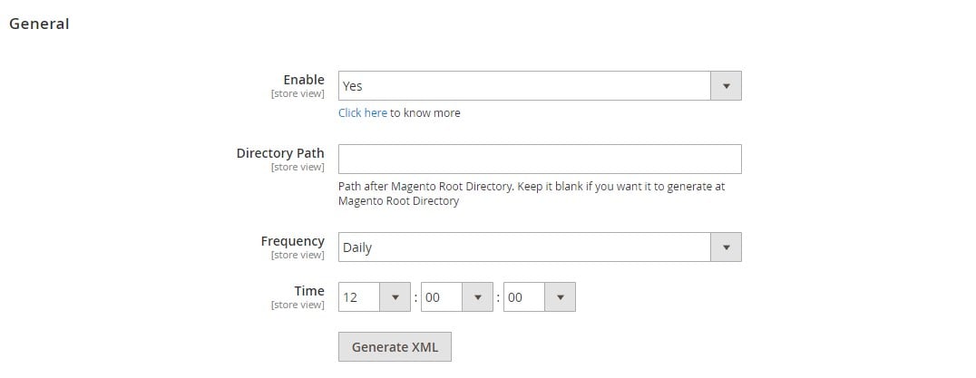Open the Enable select showing Yes
Image resolution: width=976 pixels, height=378 pixels.
pyautogui.click(x=540, y=86)
